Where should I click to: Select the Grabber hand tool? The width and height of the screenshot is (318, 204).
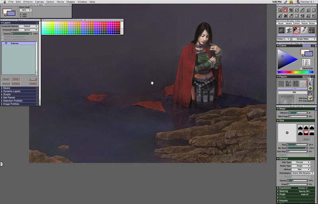pyautogui.click(x=285, y=10)
